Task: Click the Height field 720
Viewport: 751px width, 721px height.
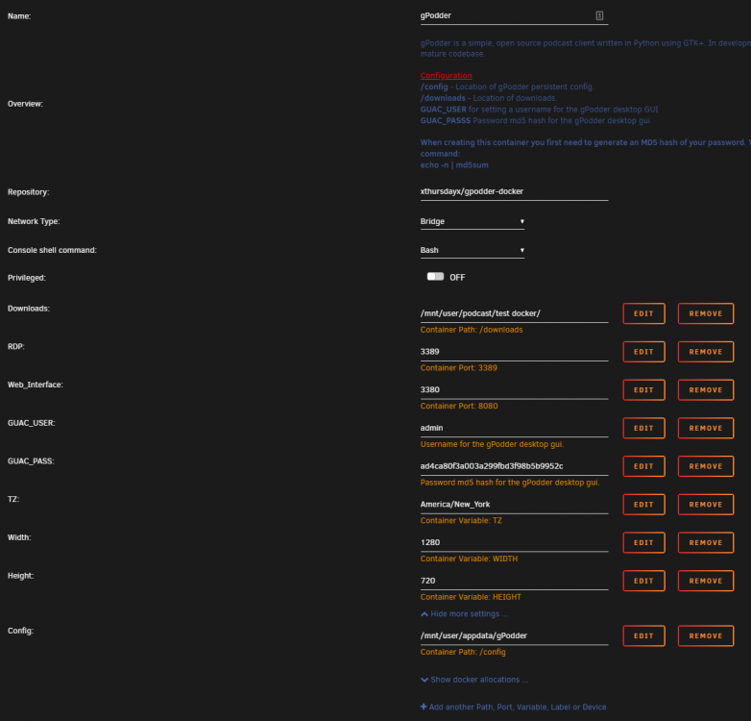Action: (514, 581)
